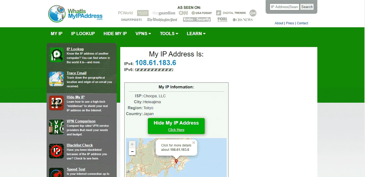Click the USA Today press logo
This screenshot has height=177, width=365.
tap(201, 13)
